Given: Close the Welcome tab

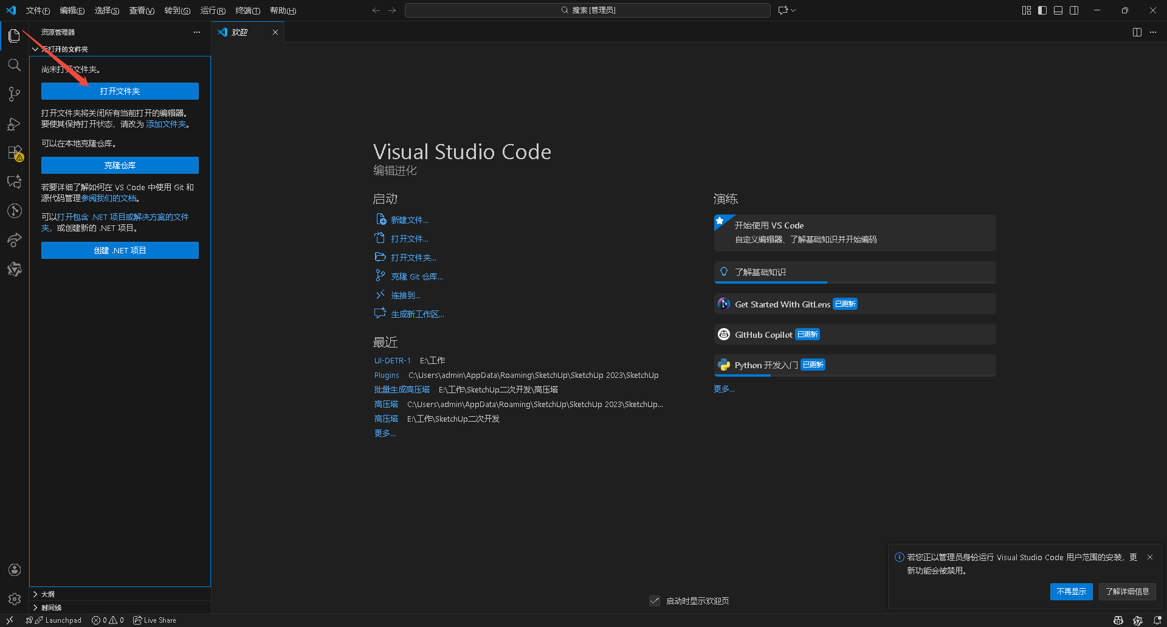Looking at the screenshot, I should pos(275,32).
